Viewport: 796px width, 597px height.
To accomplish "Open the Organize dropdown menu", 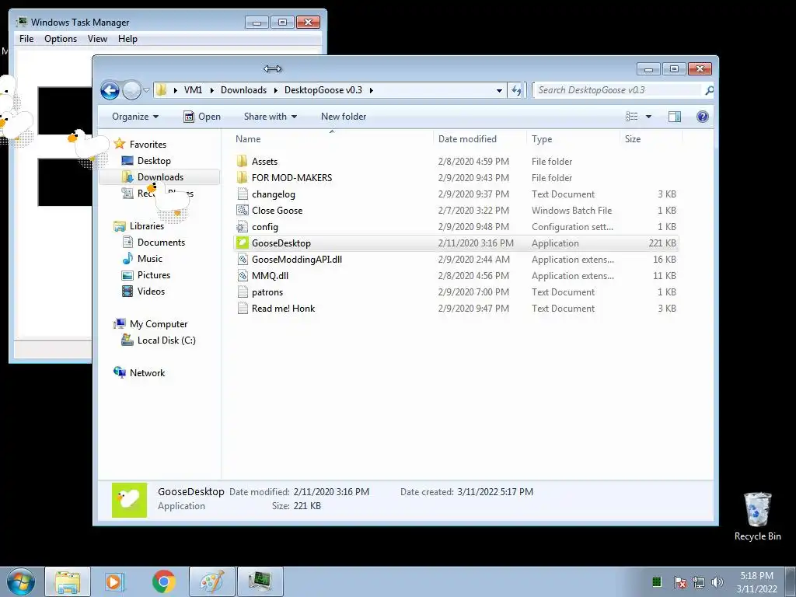I will [x=135, y=117].
